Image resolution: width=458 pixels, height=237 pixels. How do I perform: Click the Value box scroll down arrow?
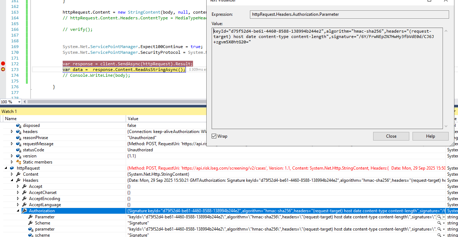tap(446, 126)
